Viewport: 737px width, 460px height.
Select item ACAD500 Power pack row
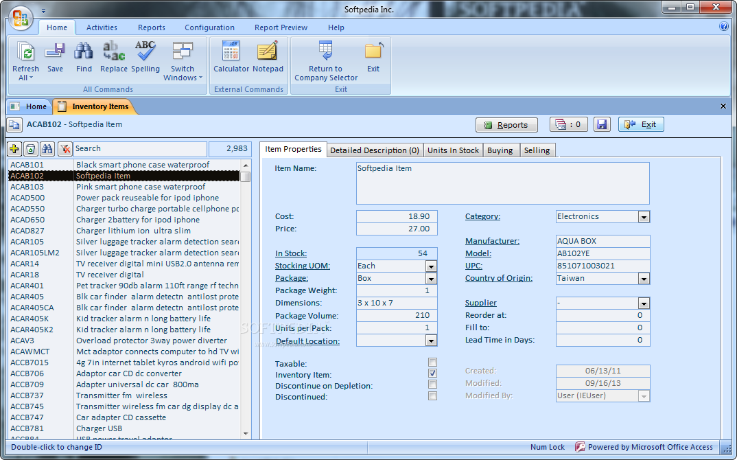[x=124, y=198]
